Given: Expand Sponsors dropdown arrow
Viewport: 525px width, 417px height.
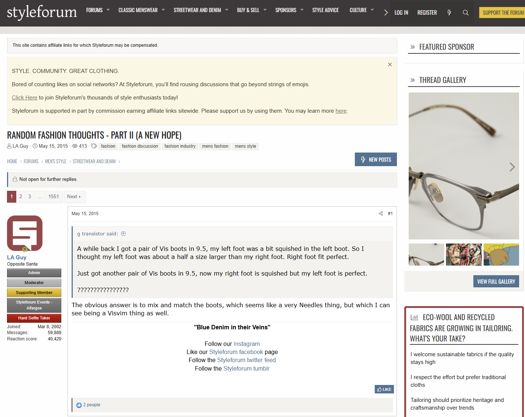Looking at the screenshot, I should [x=302, y=10].
